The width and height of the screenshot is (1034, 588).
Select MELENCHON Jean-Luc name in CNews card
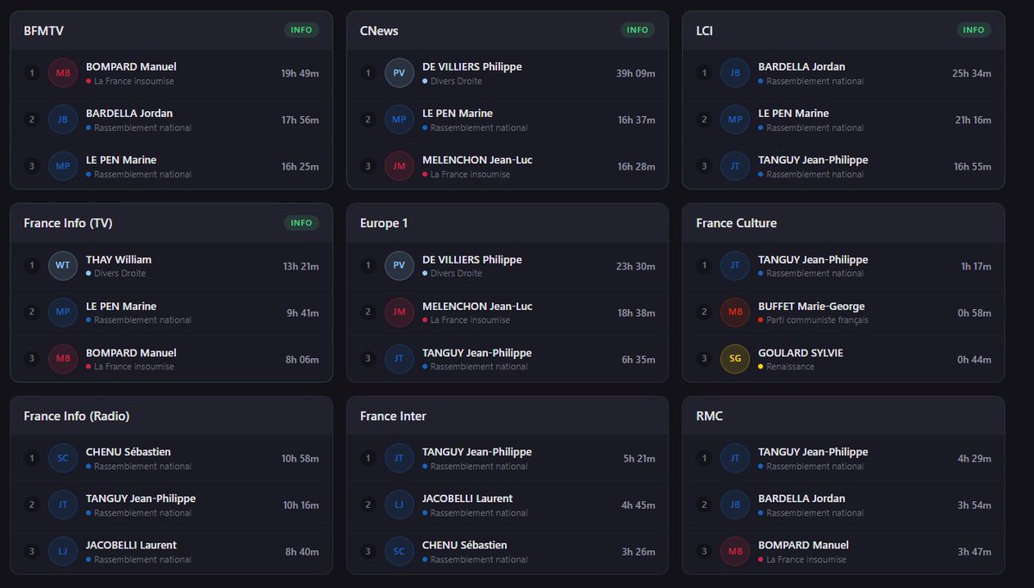click(477, 159)
